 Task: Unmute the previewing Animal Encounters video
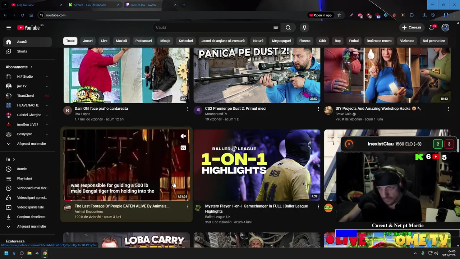[x=183, y=136]
